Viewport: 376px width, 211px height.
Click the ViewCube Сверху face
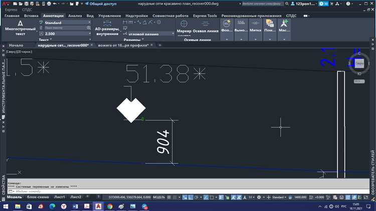(359, 63)
